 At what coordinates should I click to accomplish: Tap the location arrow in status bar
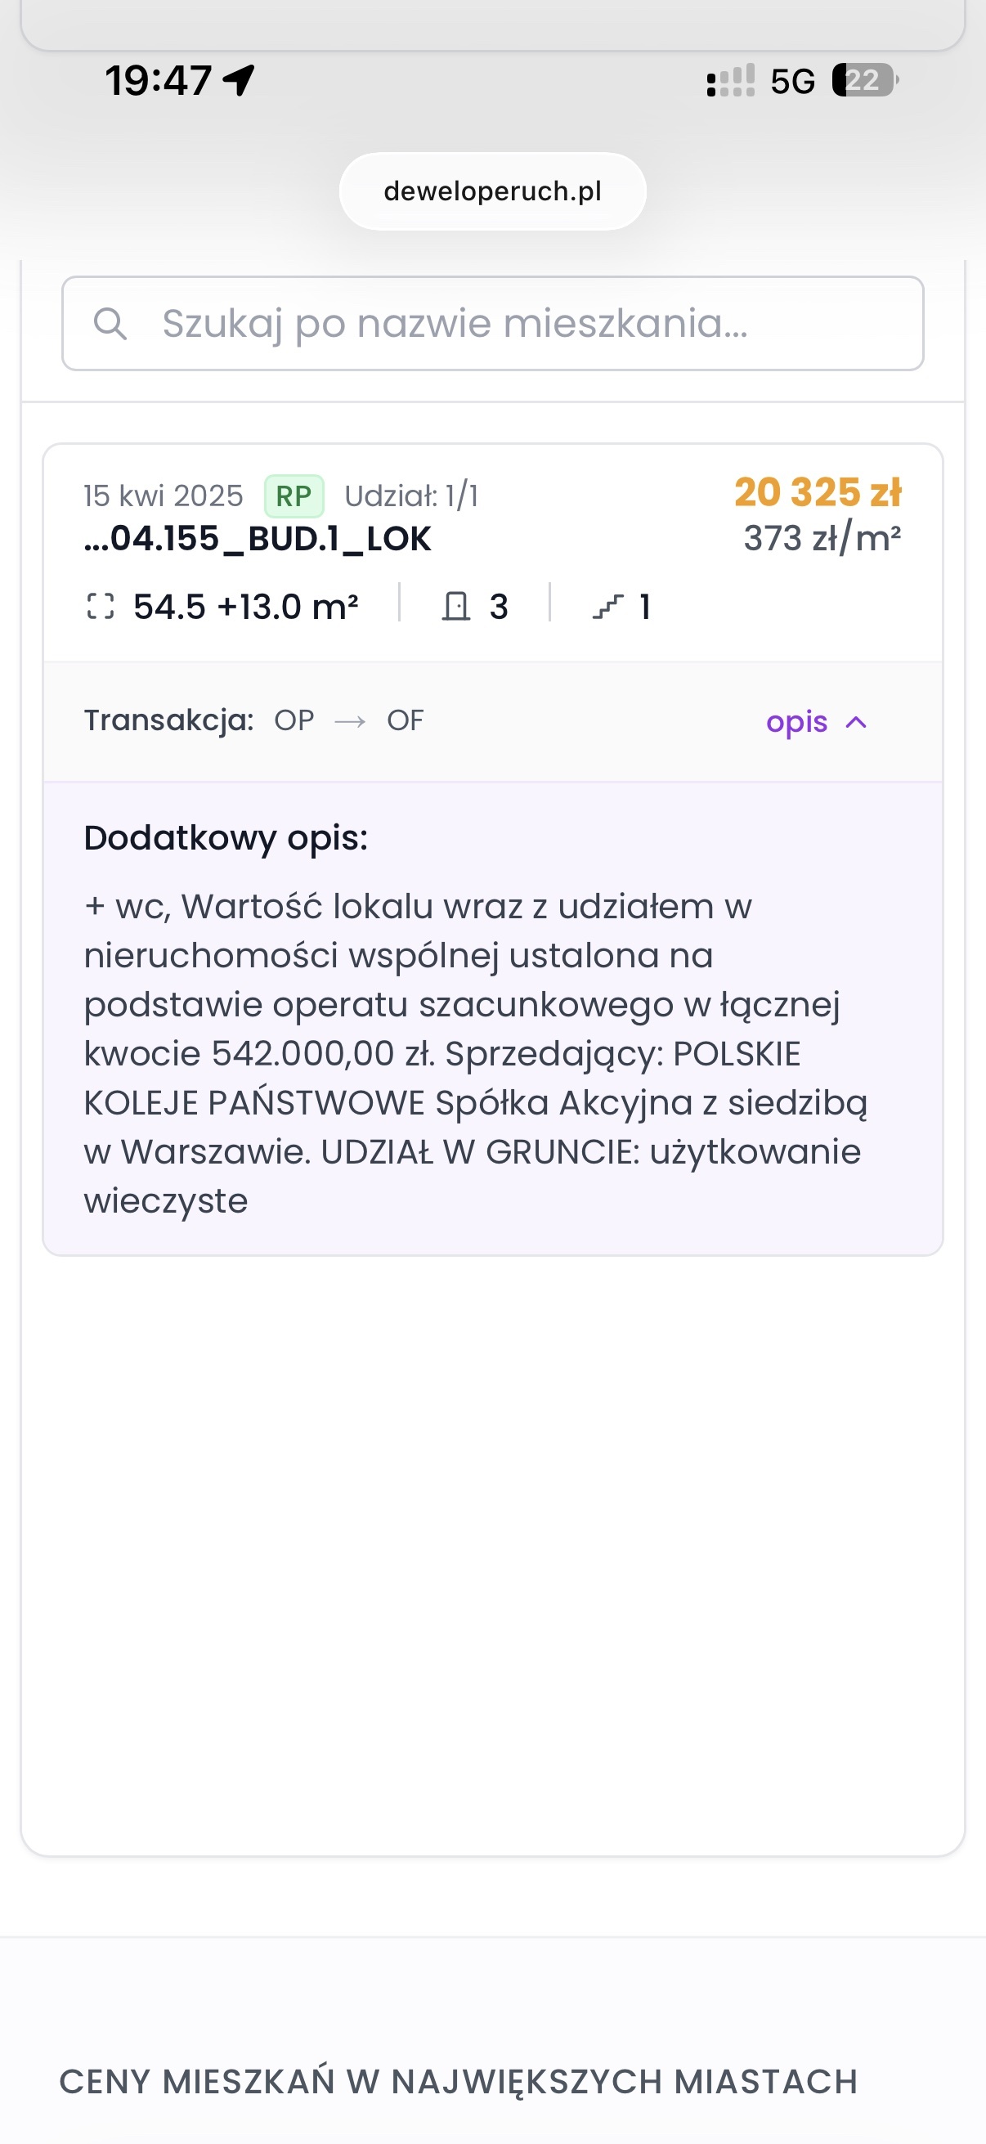pos(239,81)
